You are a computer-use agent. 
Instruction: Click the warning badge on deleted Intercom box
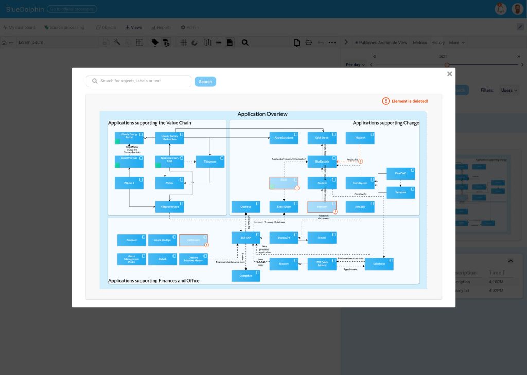point(335,212)
